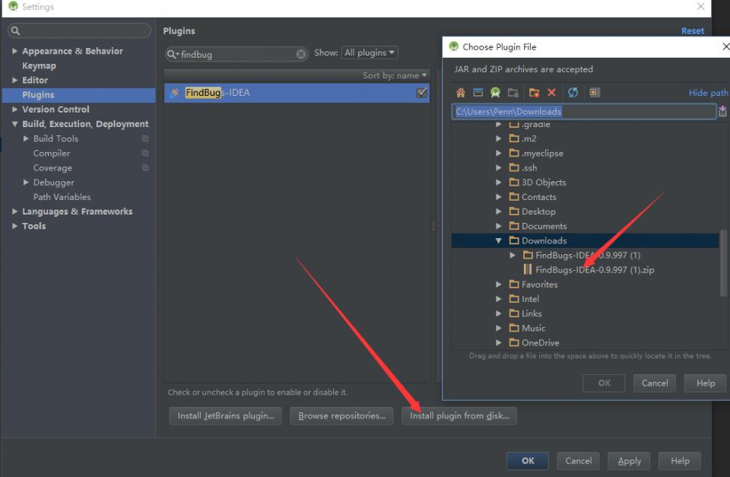Expand the Desktop folder
The image size is (730, 477).
click(499, 211)
